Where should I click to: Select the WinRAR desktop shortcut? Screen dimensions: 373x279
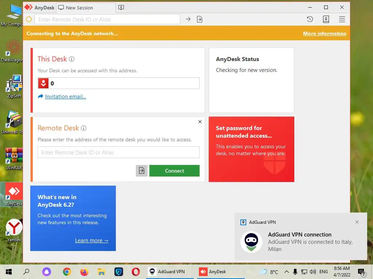coord(14,159)
